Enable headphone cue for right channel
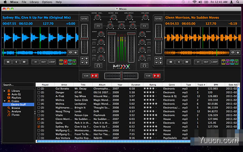The image size is (243, 152). click(x=144, y=66)
